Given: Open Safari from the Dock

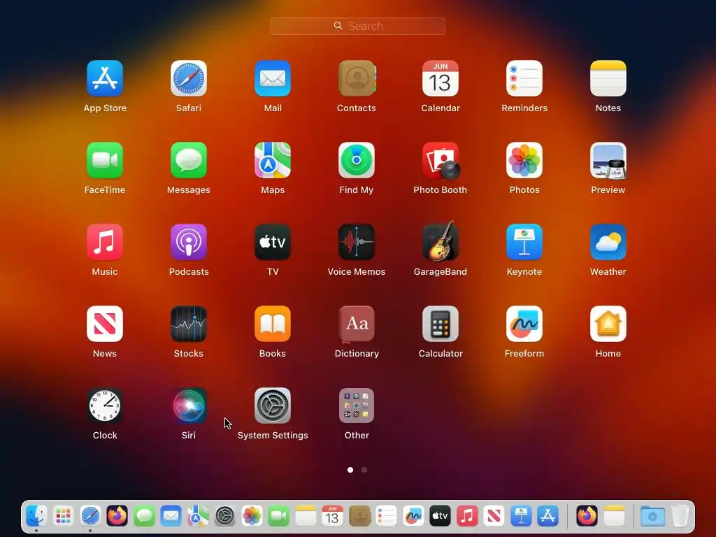Looking at the screenshot, I should coord(90,517).
